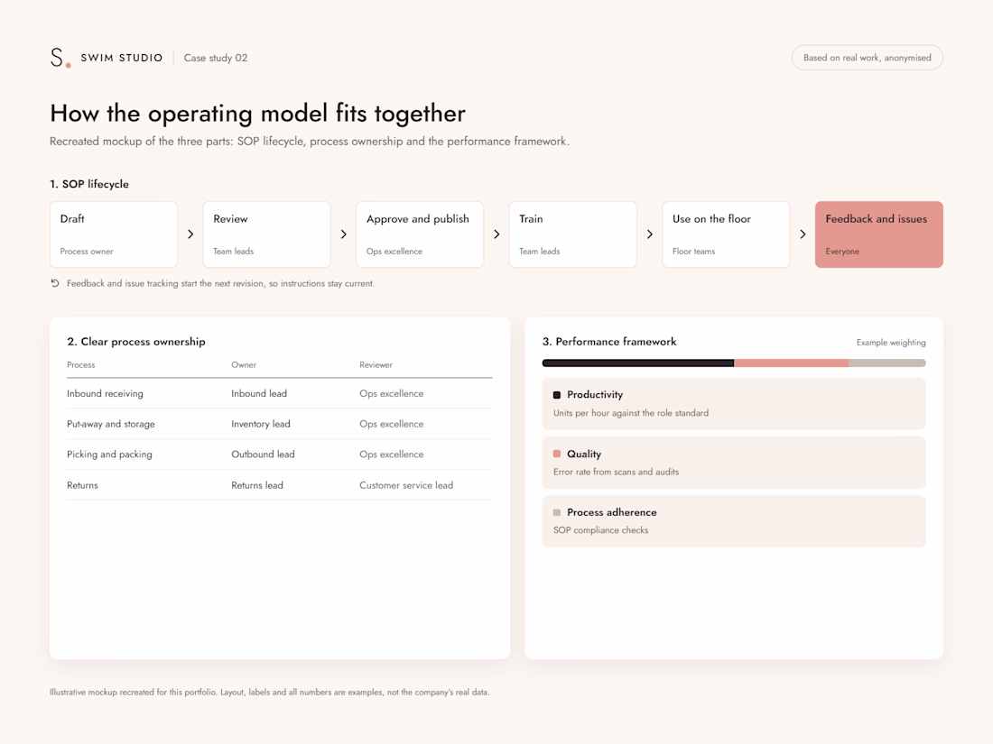Image resolution: width=993 pixels, height=744 pixels.
Task: Click the 'Returns lead' owner cell
Action: [257, 485]
